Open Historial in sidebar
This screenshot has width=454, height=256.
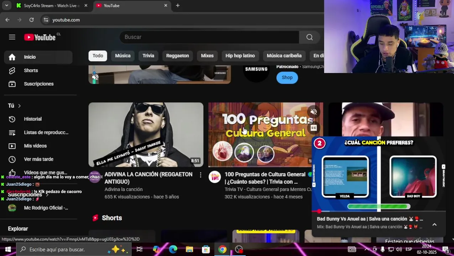[x=38, y=119]
